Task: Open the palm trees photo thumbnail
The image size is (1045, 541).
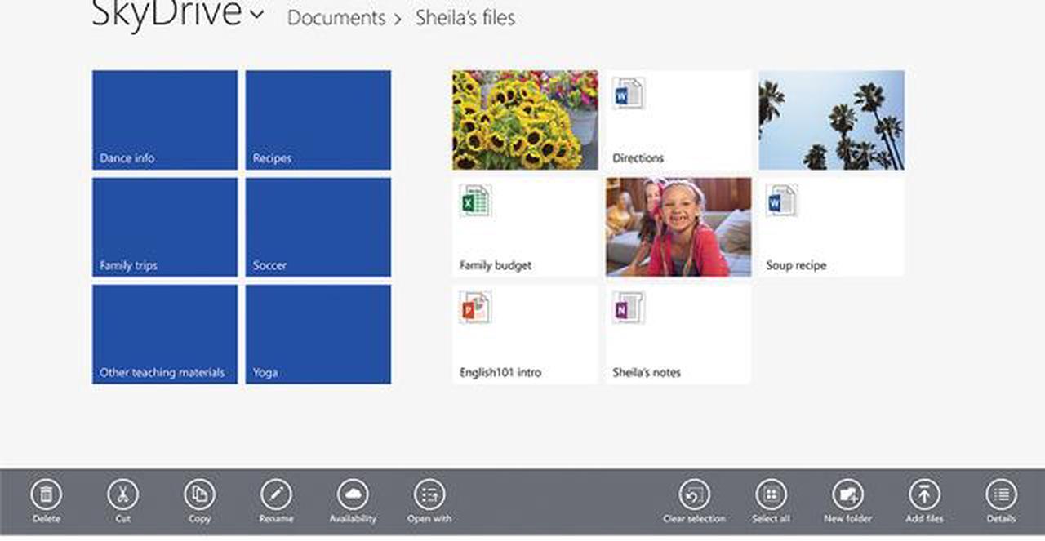Action: pos(832,120)
